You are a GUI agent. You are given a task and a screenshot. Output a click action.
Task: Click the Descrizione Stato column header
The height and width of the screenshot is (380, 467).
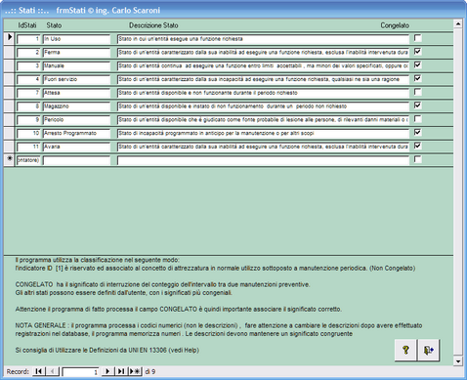tap(153, 25)
